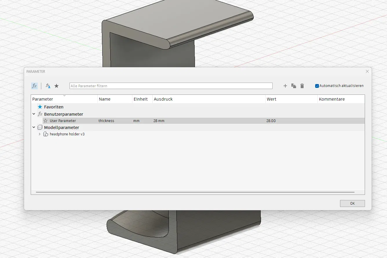Click the headphone holder v3 component icon

click(45, 134)
